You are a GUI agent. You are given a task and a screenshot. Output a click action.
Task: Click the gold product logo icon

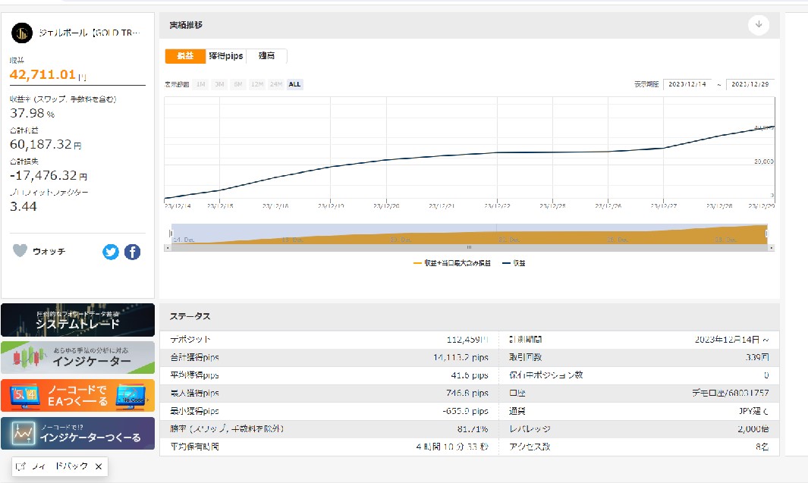coord(23,33)
